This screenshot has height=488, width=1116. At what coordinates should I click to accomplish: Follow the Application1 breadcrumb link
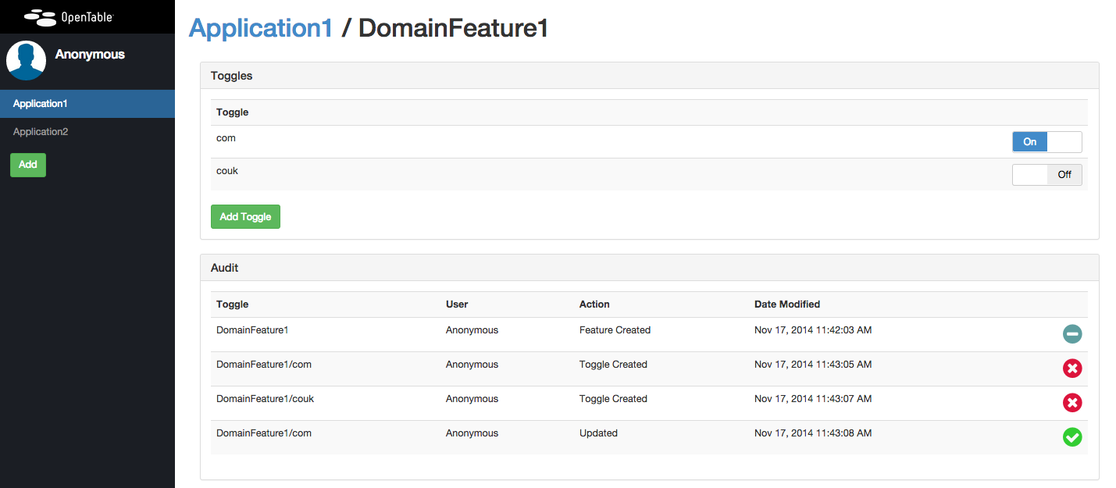261,28
